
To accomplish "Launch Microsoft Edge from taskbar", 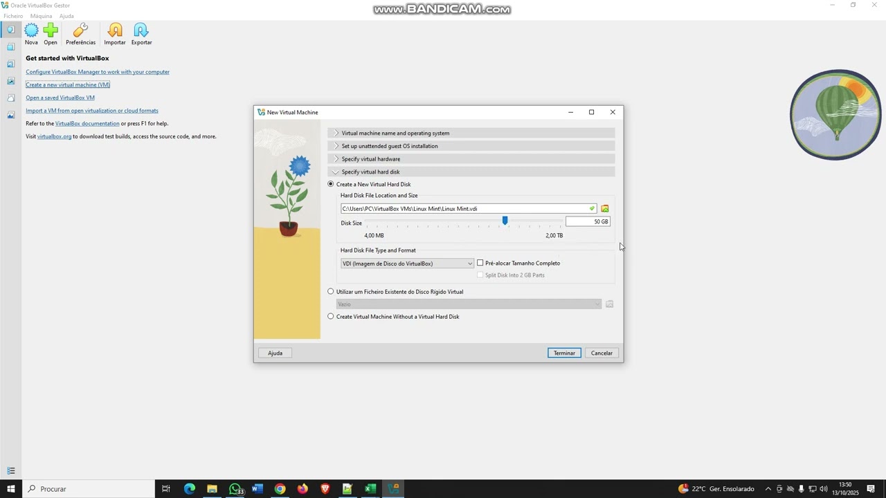I will click(x=189, y=489).
